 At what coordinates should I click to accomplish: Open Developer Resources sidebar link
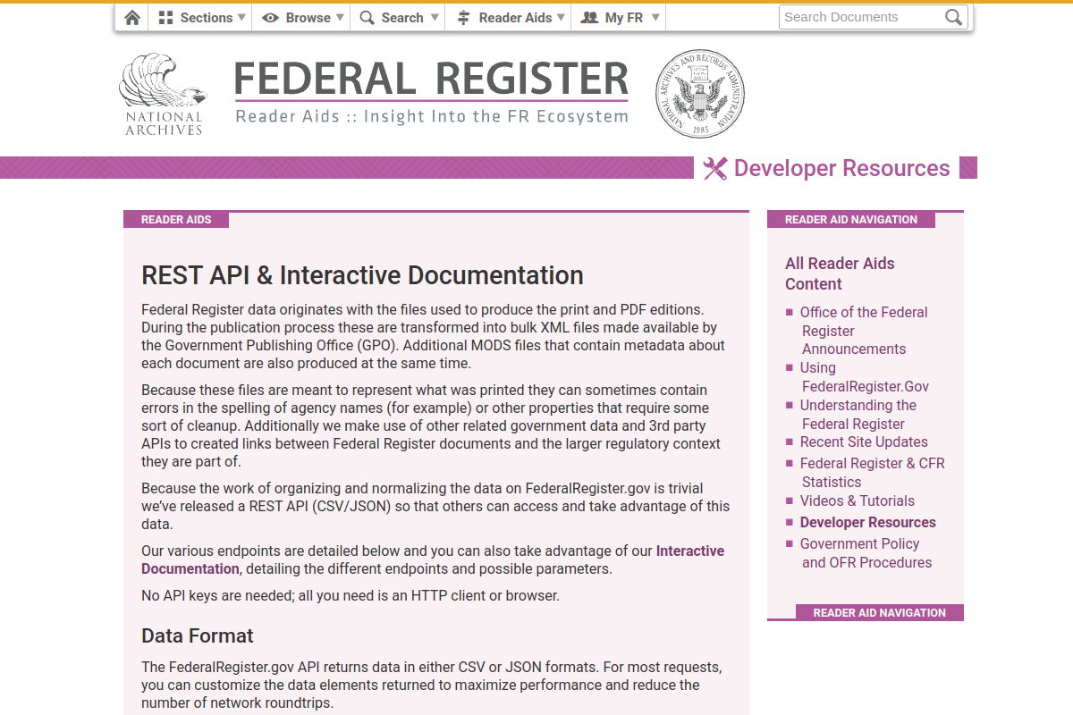pos(867,522)
